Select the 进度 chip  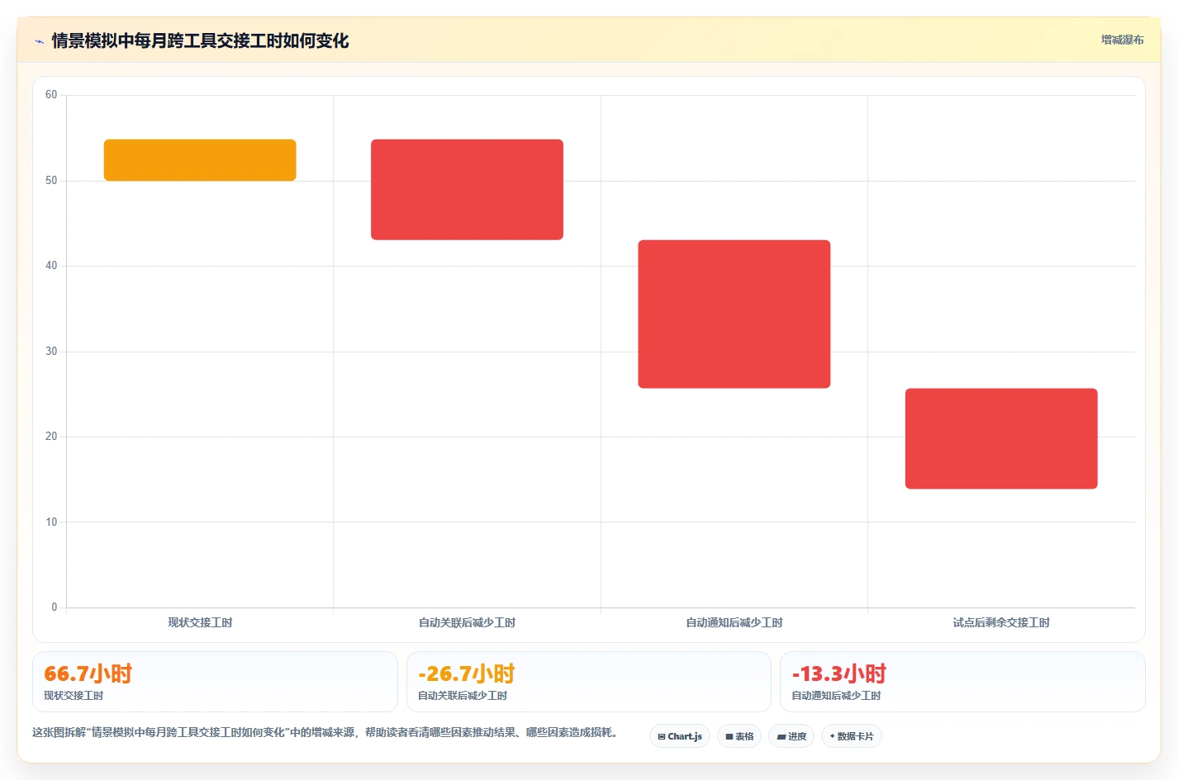point(791,736)
